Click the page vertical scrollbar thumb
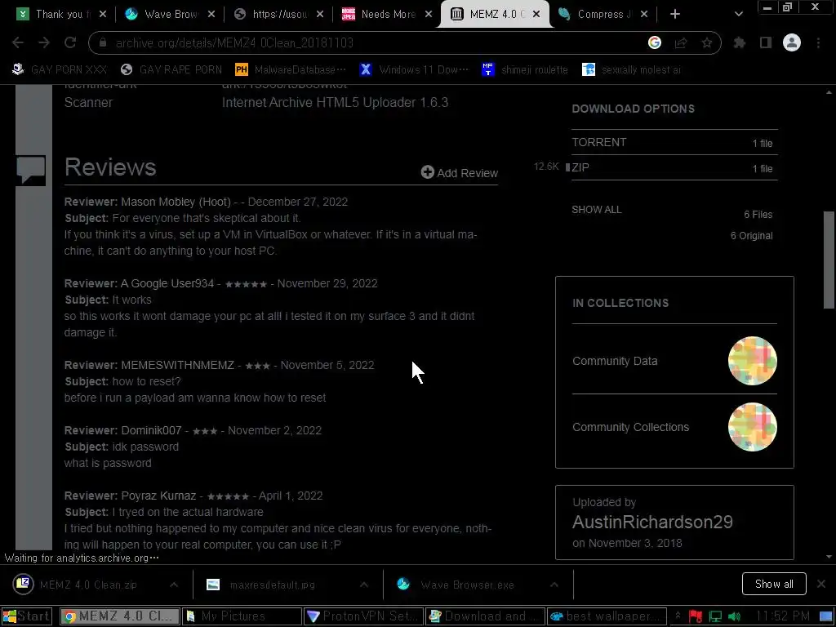 coord(829,260)
